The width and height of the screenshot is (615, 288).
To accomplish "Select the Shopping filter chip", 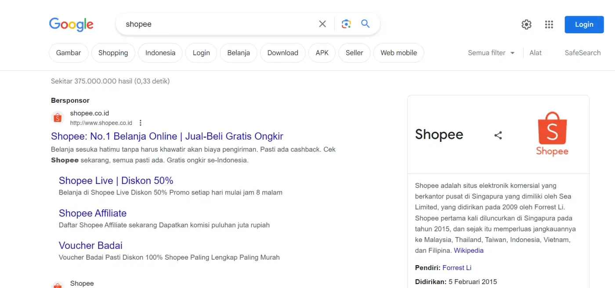I will click(x=113, y=53).
